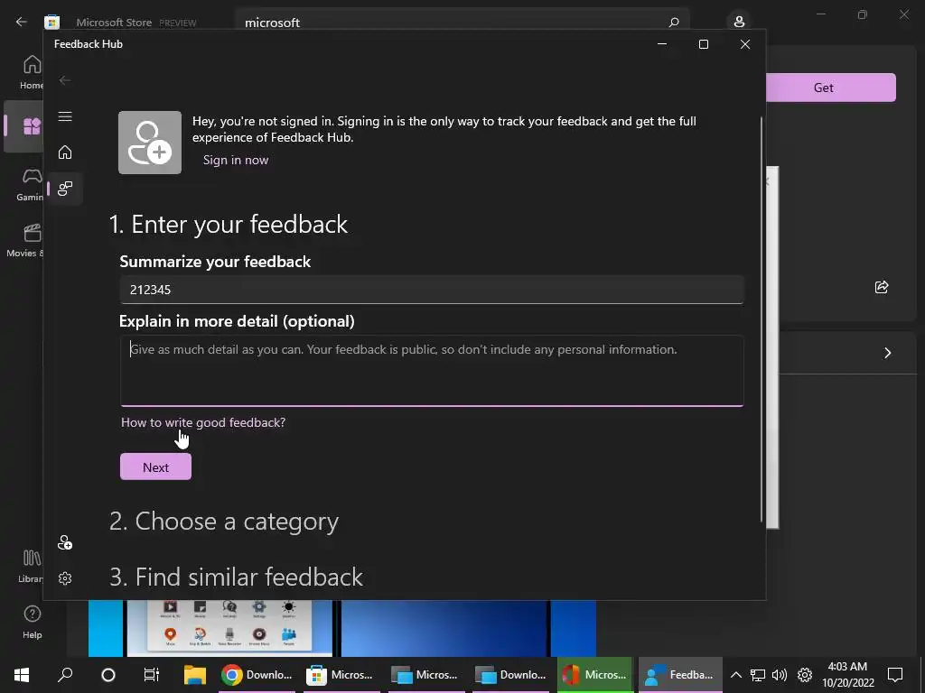
Task: Open Task View on taskbar
Action: (x=152, y=675)
